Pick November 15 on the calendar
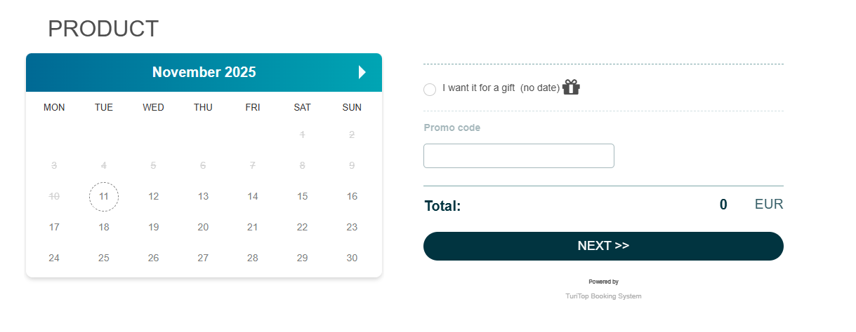 coord(302,196)
